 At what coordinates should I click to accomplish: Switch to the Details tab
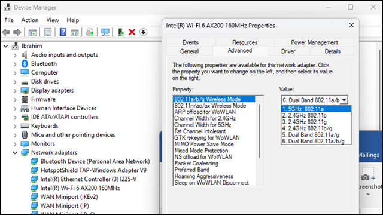[332, 51]
